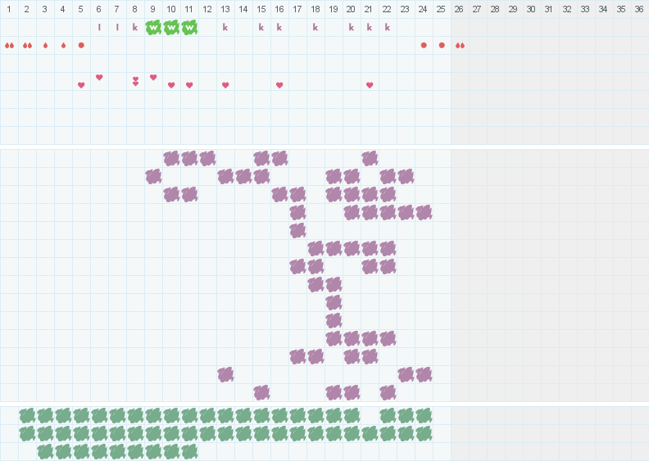The image size is (649, 461).
Task: Click the heart icon on day 13
Action: [225, 85]
